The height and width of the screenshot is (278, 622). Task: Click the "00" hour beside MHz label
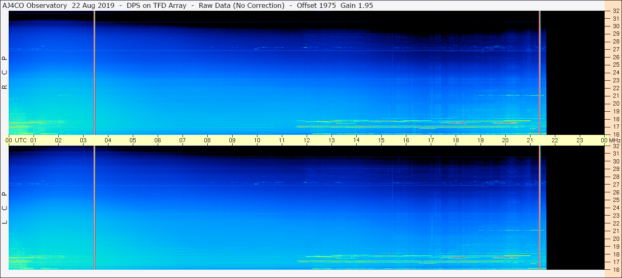605,140
